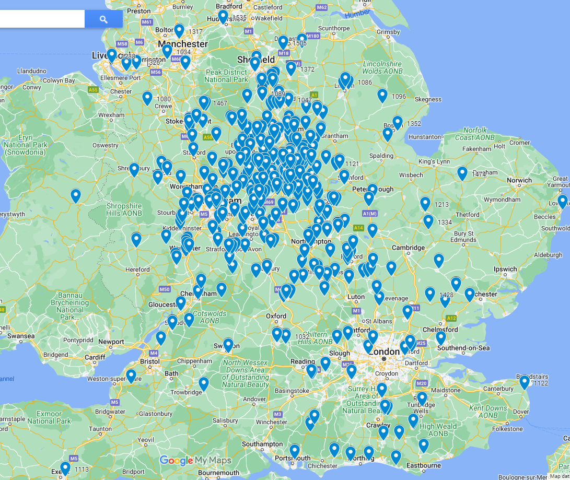Click the pin at Colchester
This screenshot has height=480, width=570.
(470, 295)
